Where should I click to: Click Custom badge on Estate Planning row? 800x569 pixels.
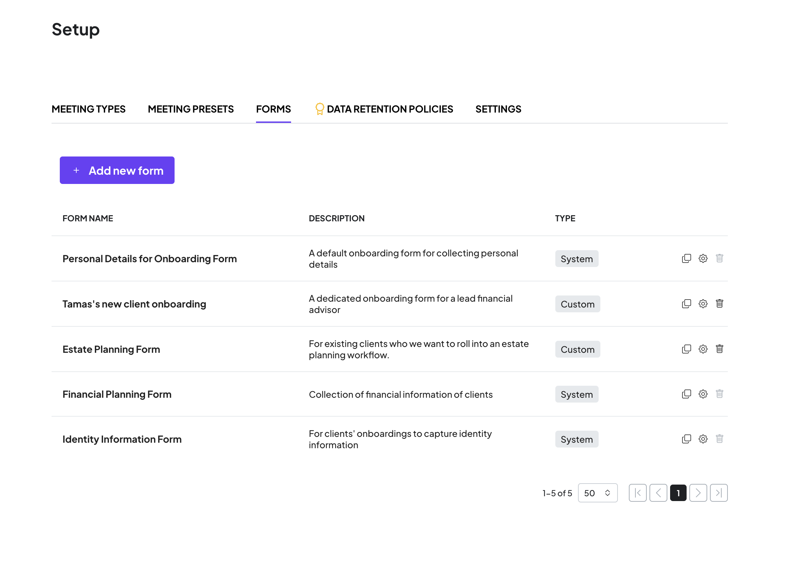tap(578, 349)
